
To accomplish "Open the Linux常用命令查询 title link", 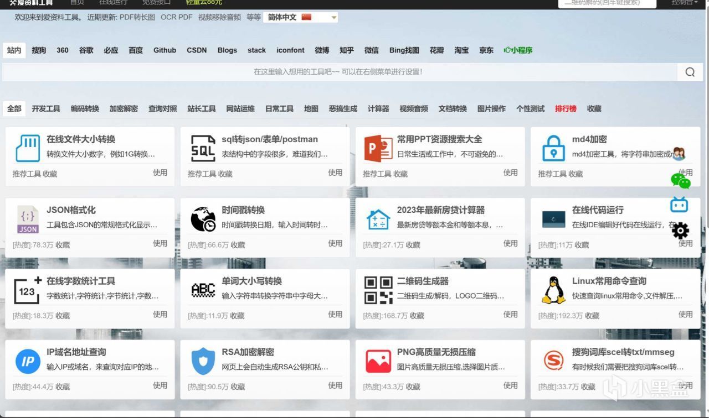I will (609, 281).
